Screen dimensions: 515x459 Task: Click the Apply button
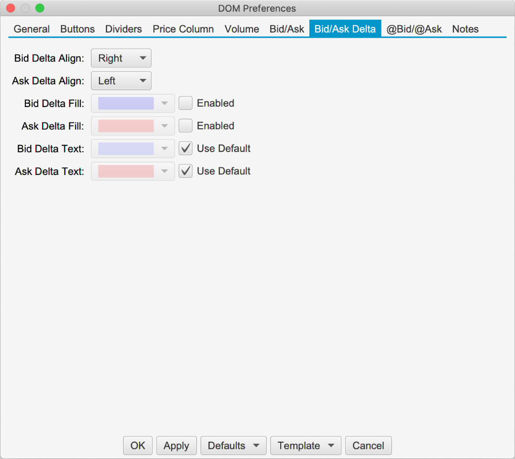click(x=176, y=446)
